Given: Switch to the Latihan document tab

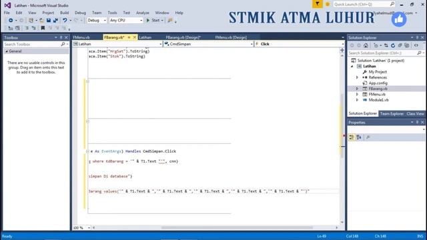Looking at the screenshot, I should point(145,37).
